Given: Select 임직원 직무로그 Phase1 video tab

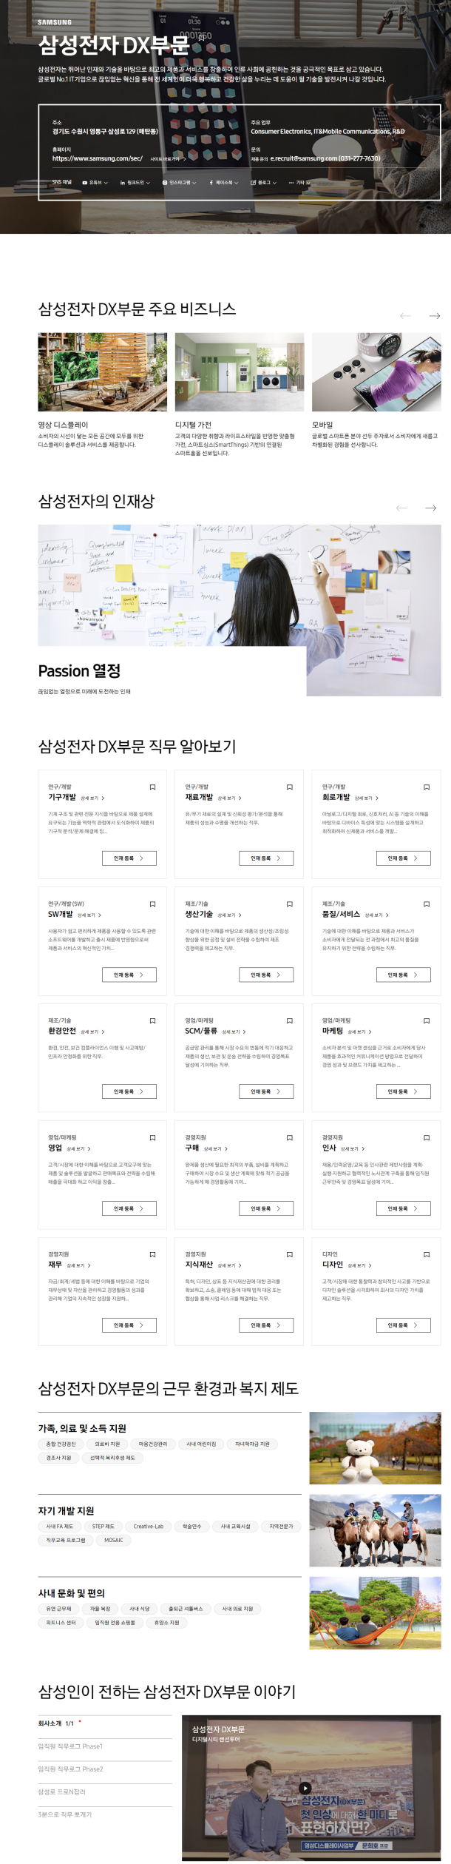Looking at the screenshot, I should (71, 1746).
